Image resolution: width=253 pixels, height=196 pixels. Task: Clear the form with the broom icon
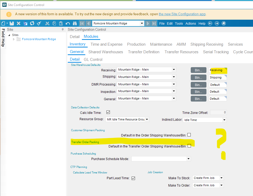[39, 23]
